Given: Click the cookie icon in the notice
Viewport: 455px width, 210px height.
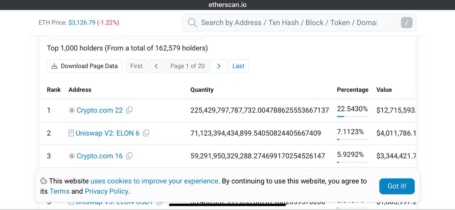Looking at the screenshot, I should [44, 181].
